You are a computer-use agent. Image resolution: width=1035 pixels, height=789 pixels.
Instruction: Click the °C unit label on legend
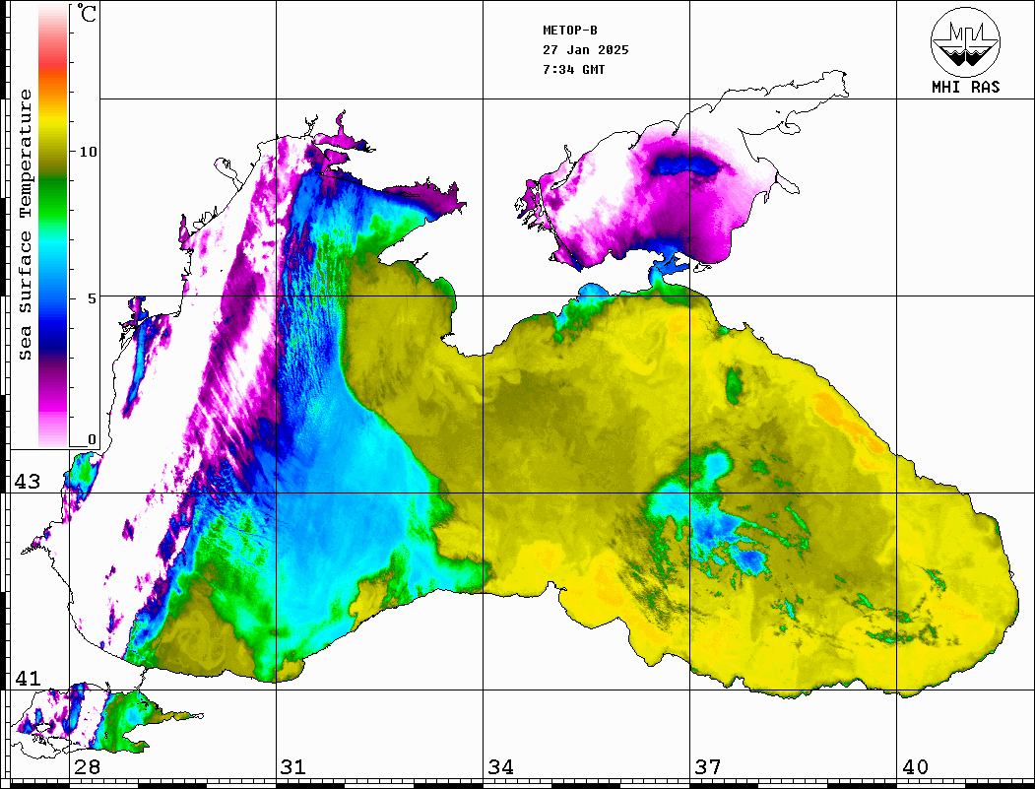pos(87,13)
